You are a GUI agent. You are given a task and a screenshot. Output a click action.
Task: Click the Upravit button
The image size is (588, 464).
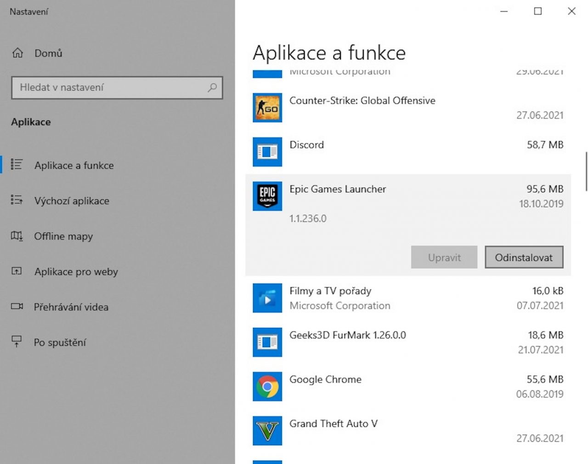444,258
